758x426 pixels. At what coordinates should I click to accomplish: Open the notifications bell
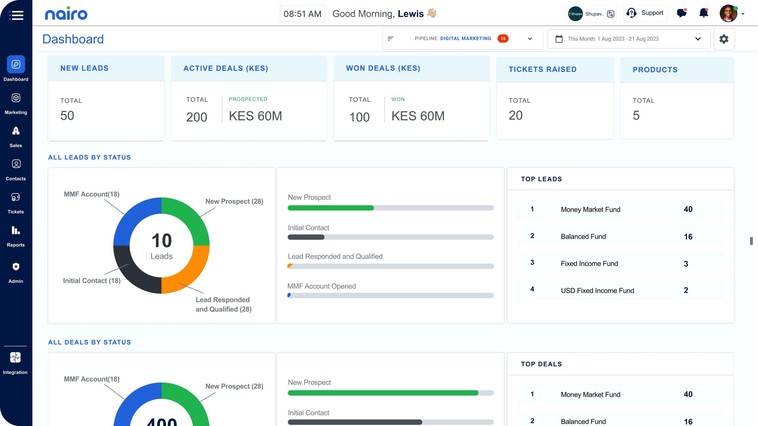click(704, 13)
